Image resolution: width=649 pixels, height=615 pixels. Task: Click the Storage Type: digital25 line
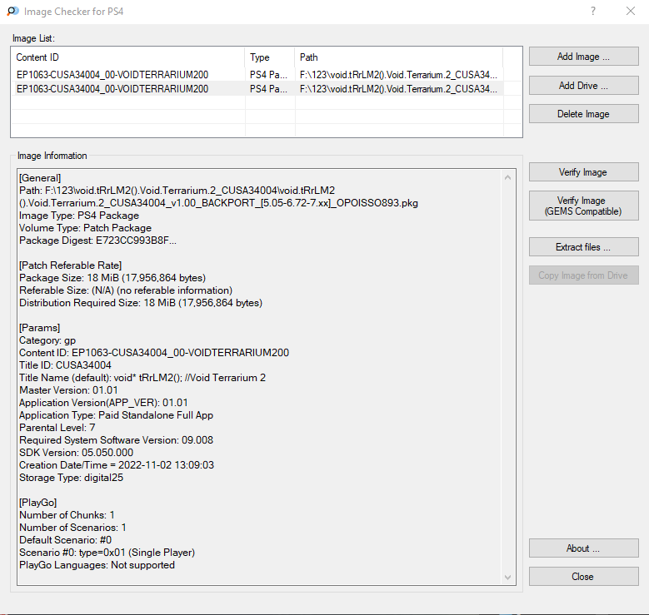click(x=71, y=478)
